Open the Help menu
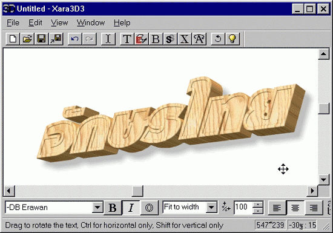Screen dimensions: 333x233 pyautogui.click(x=122, y=23)
